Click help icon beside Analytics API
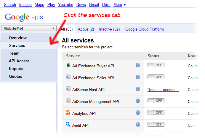The image size is (205, 138). 138,113
